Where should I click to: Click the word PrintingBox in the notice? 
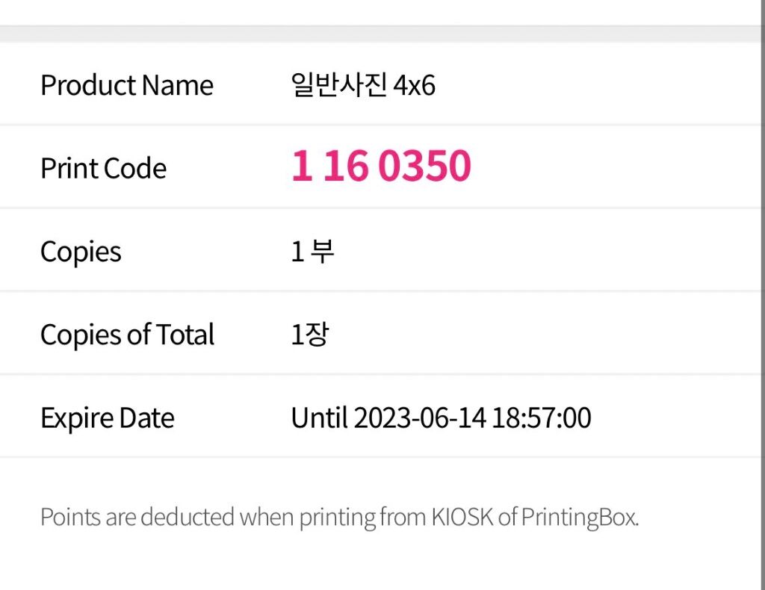[580, 518]
